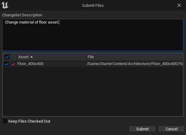186x135 pixels.
Task: Submit the changelist
Action: (x=142, y=129)
